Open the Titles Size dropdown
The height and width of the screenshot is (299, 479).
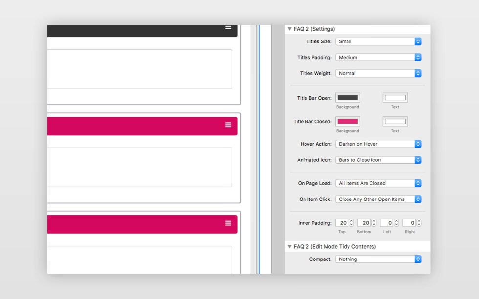tap(378, 41)
